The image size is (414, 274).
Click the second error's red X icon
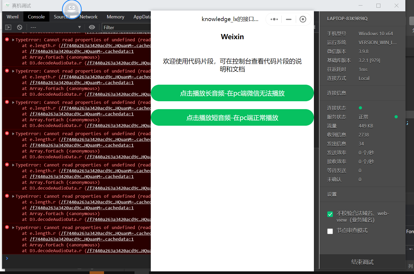7,71
